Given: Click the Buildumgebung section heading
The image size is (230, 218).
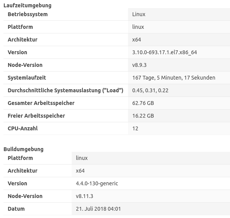Looking at the screenshot, I should click(x=23, y=149).
